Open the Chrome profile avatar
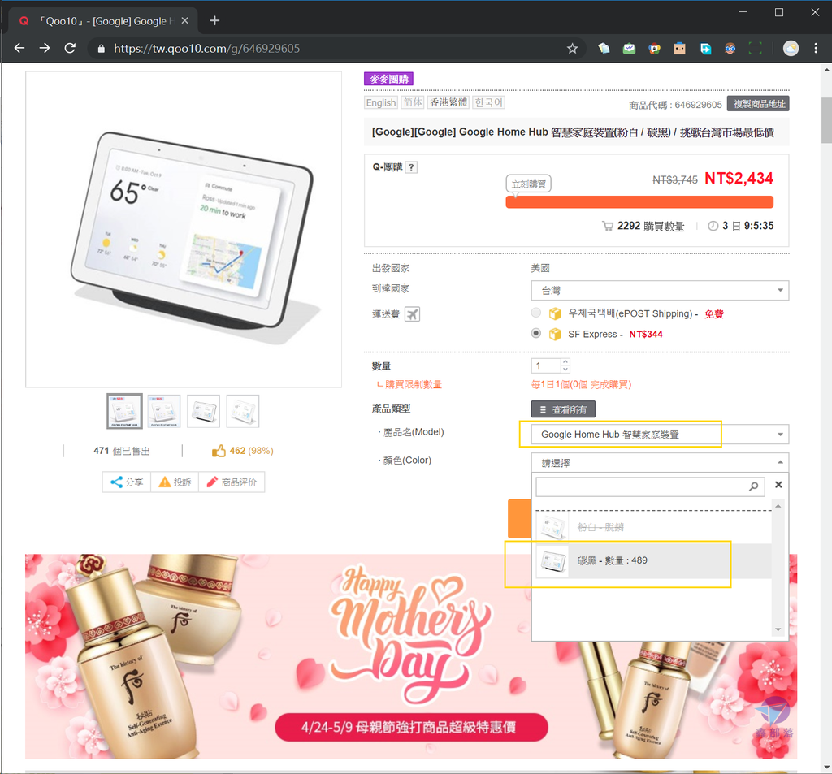 [x=791, y=48]
